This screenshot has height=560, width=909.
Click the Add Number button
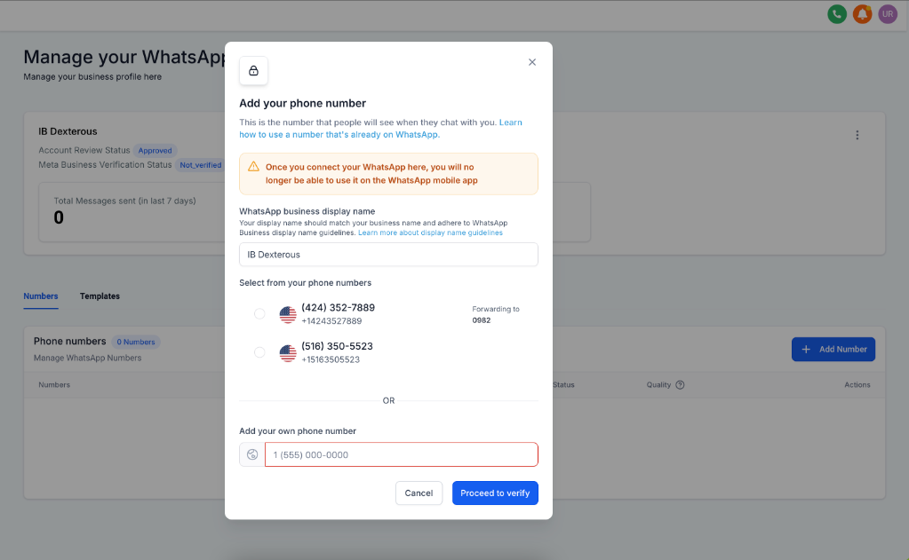pos(833,350)
